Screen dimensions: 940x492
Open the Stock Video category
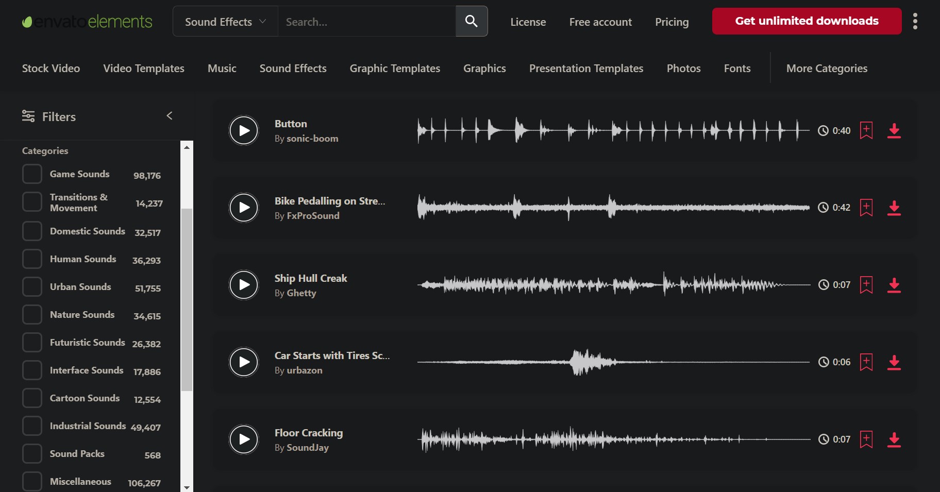[x=51, y=68]
